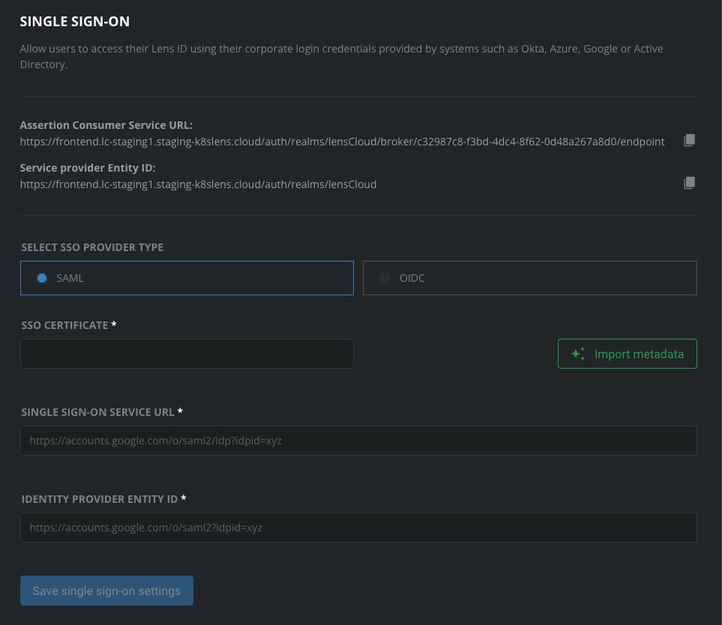Click the bold Service provider Entity ID label
The width and height of the screenshot is (722, 625).
88,168
